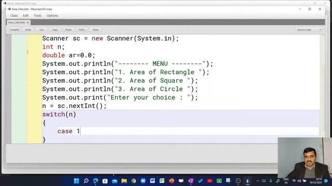Open Zoom from the taskbar
The height and width of the screenshot is (186, 332).
pyautogui.click(x=143, y=181)
